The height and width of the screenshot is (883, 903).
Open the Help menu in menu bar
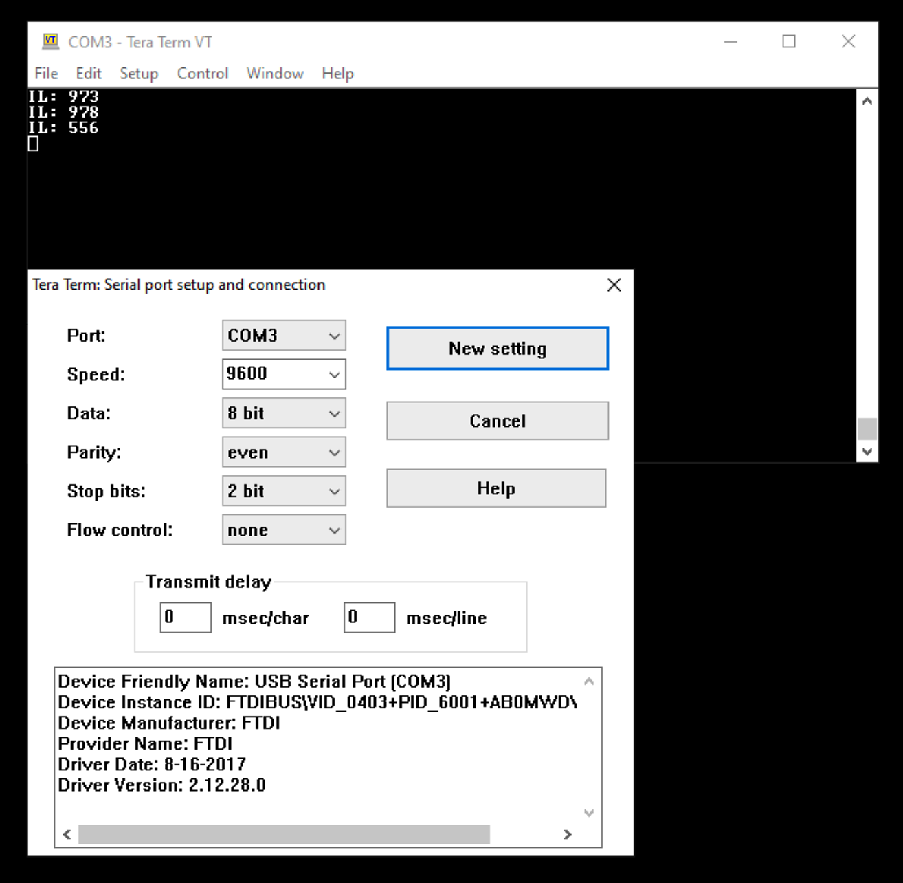point(337,73)
